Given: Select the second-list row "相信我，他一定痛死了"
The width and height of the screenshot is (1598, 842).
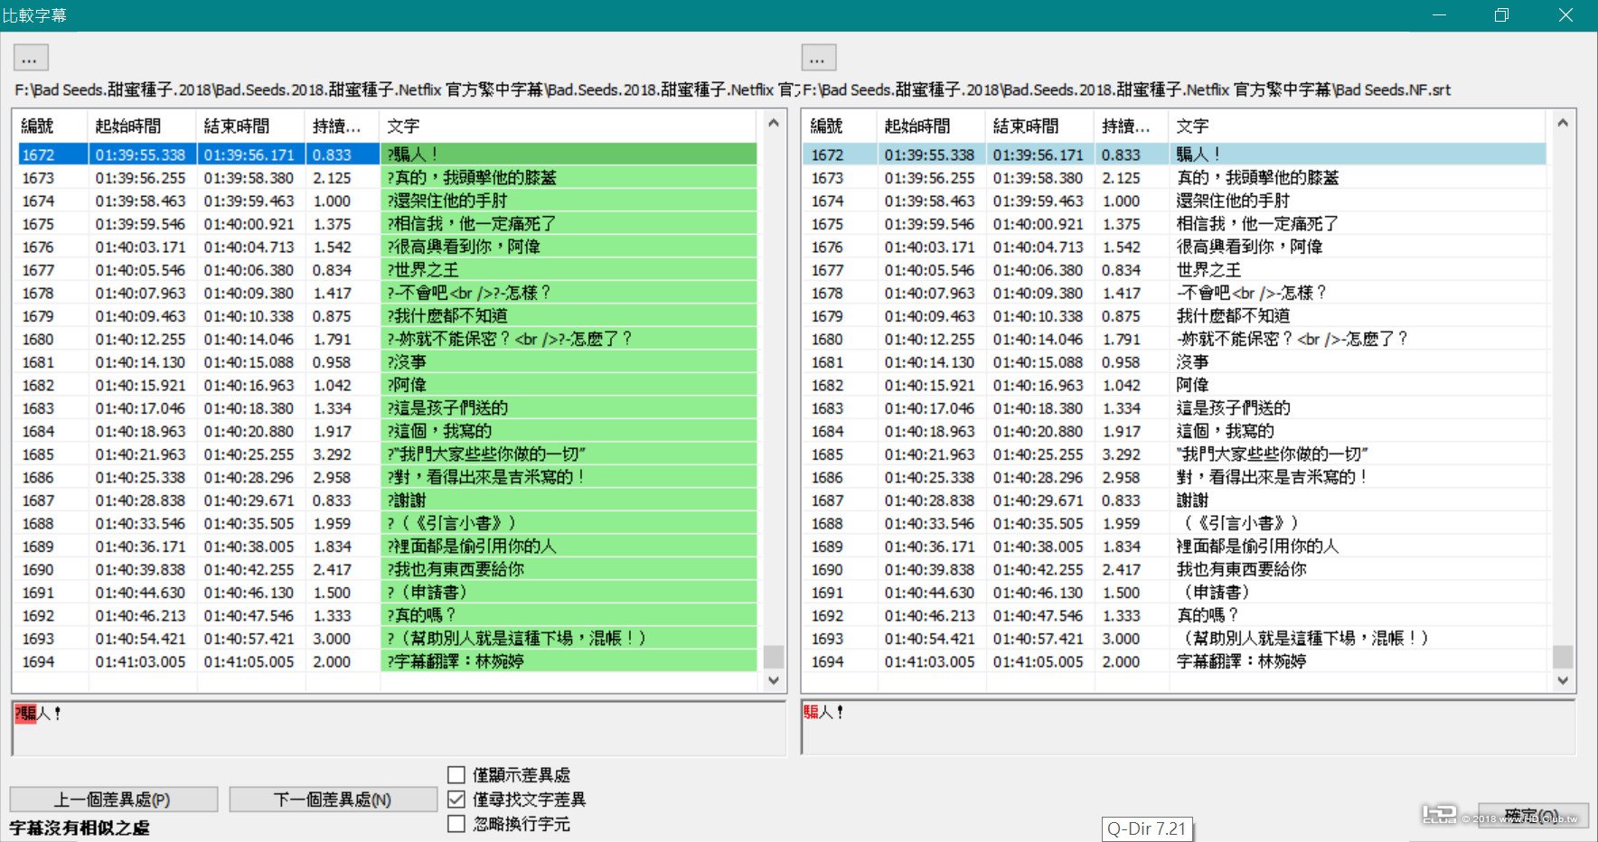Looking at the screenshot, I should [1175, 224].
